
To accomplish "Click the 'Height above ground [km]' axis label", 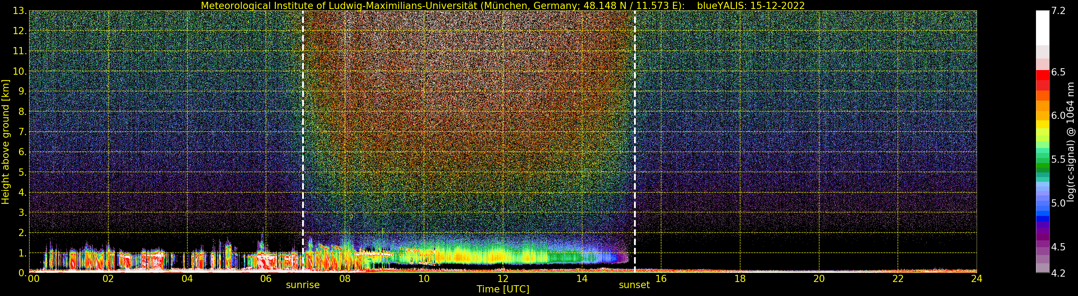I will (x=5, y=142).
